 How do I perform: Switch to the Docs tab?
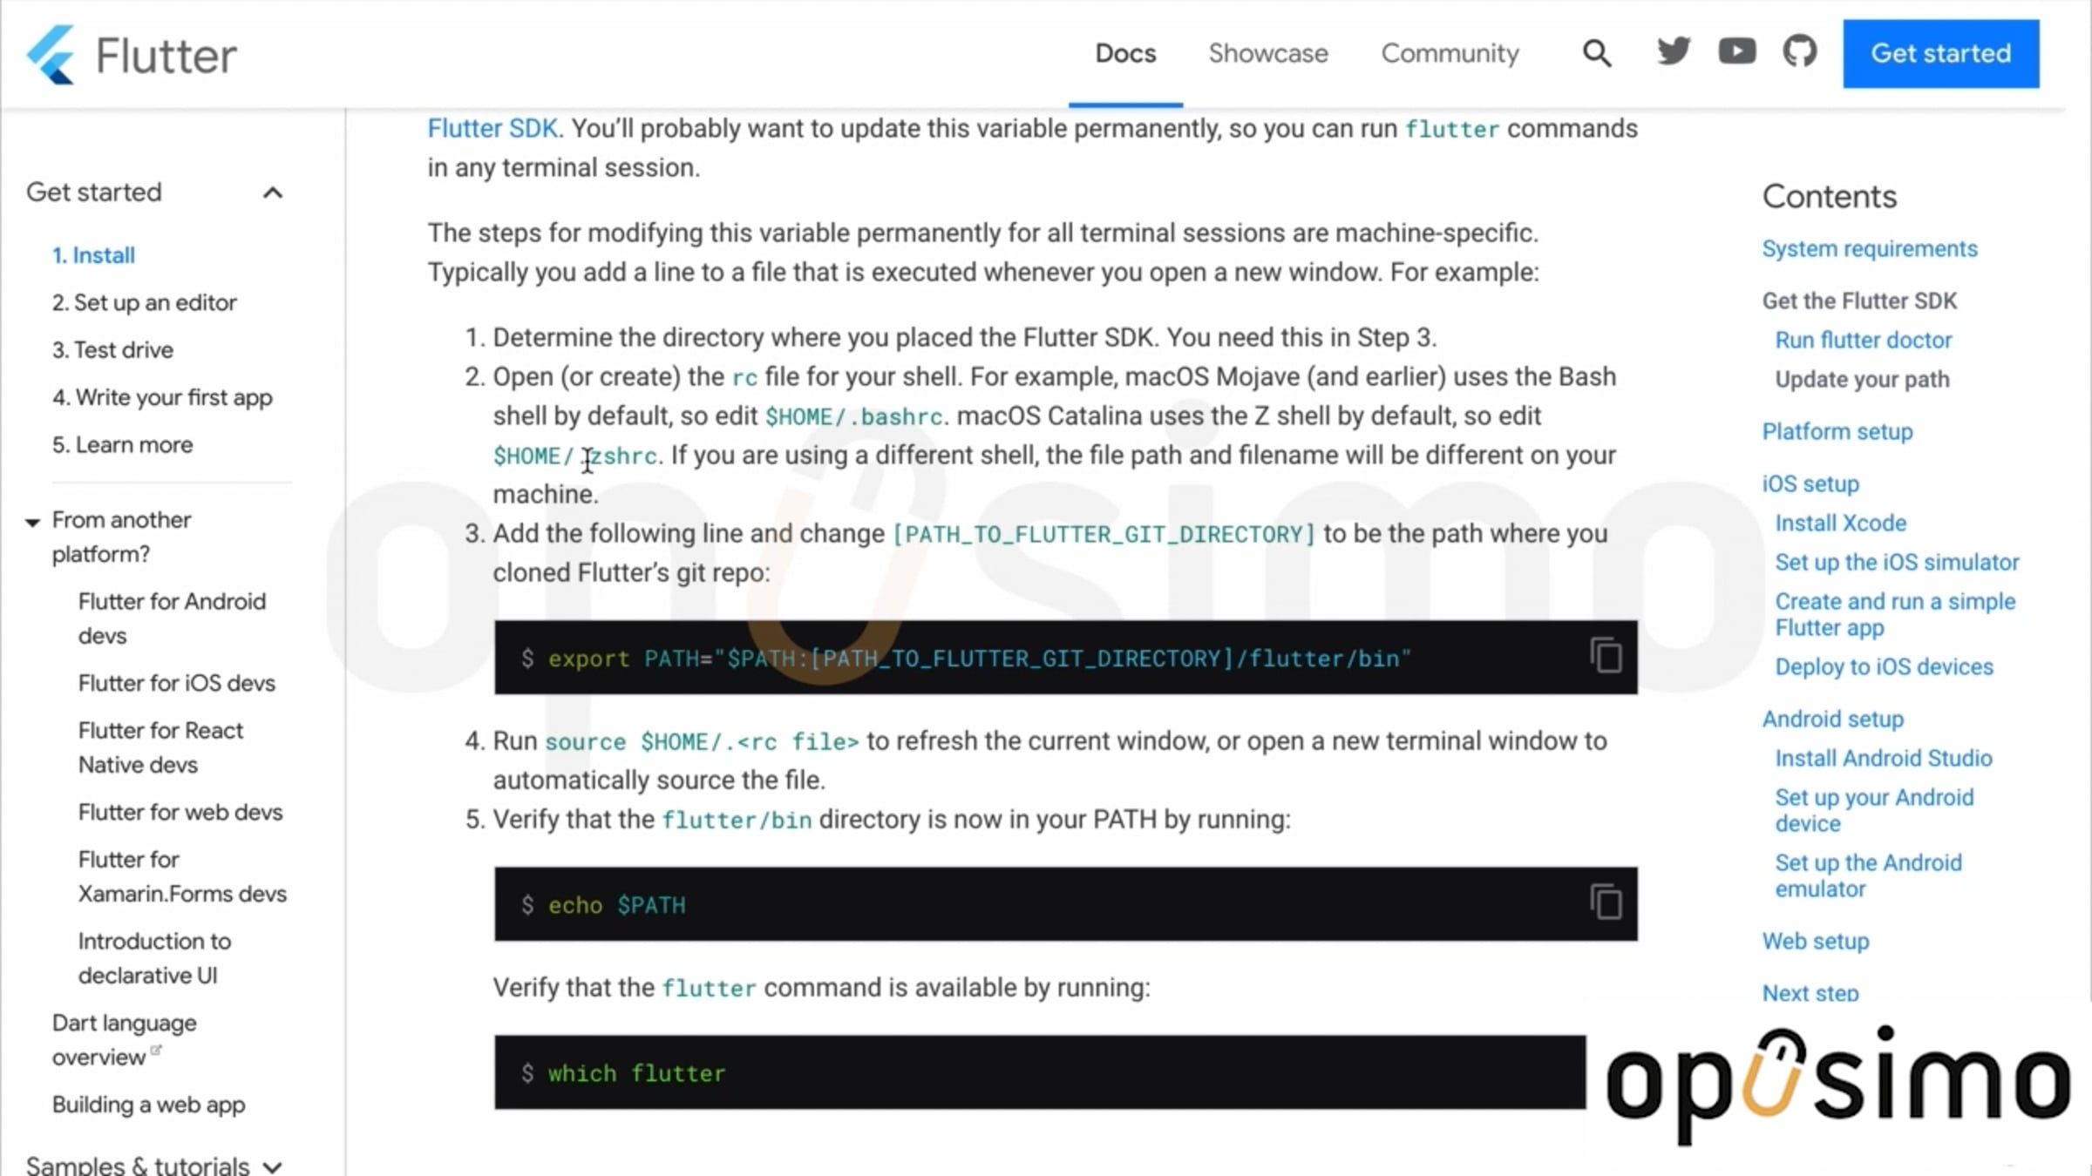[1125, 53]
